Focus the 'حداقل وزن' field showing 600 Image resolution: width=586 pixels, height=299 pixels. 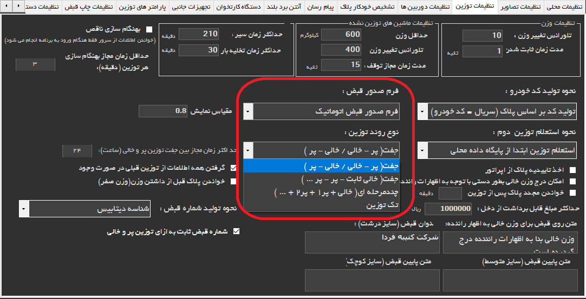341,34
